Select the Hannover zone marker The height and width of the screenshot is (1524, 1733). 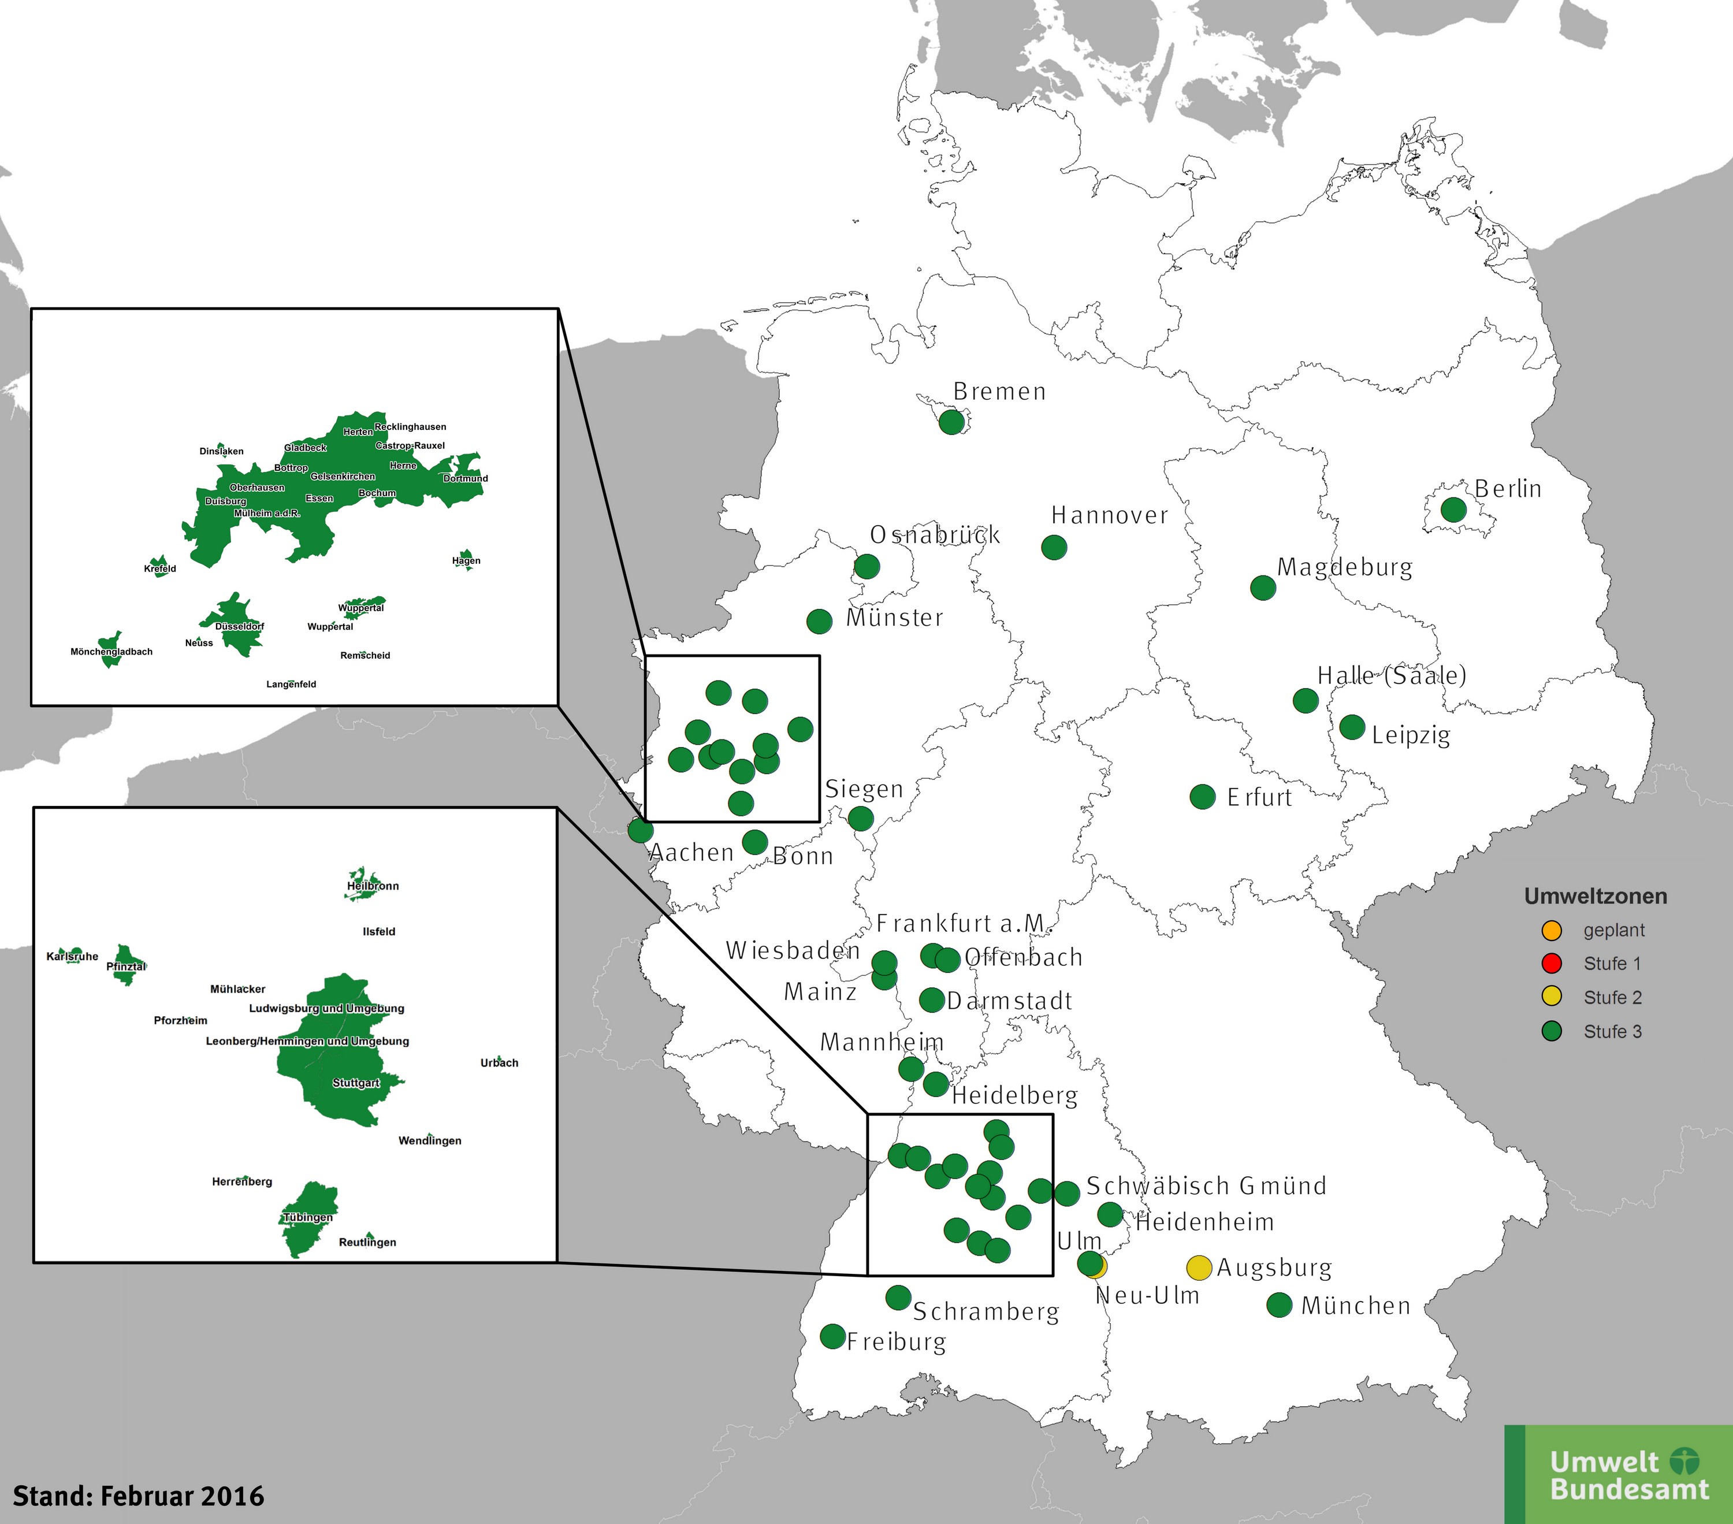point(1054,547)
